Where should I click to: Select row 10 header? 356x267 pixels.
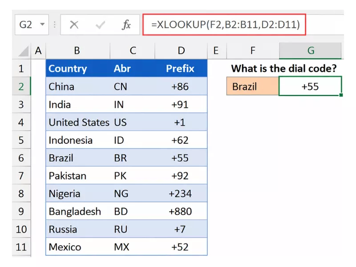point(21,229)
